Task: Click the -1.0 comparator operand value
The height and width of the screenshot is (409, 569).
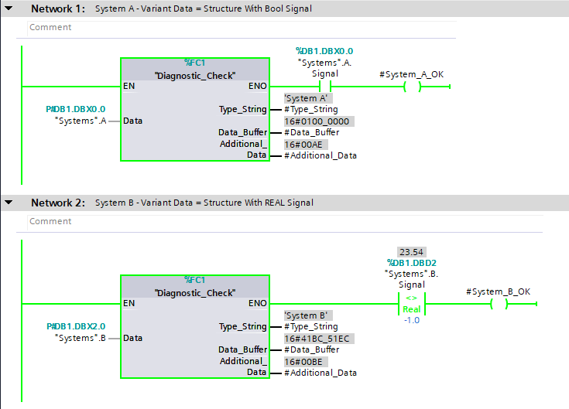Action: pyautogui.click(x=410, y=320)
